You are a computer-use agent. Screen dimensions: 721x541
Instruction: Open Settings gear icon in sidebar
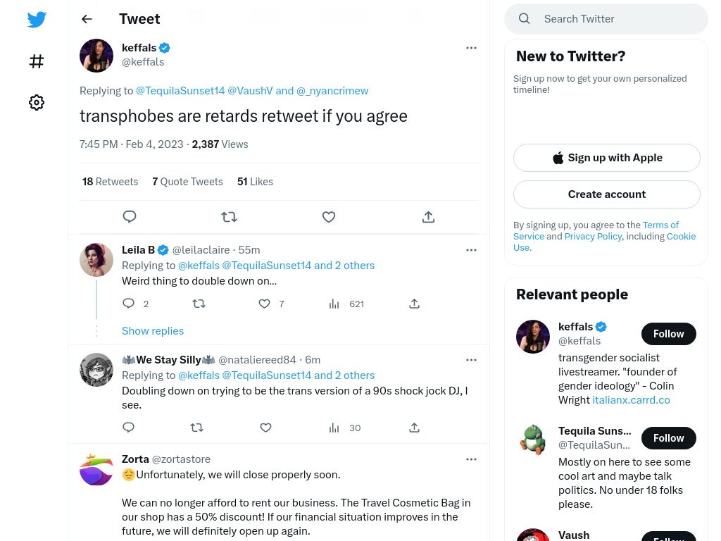tap(37, 102)
